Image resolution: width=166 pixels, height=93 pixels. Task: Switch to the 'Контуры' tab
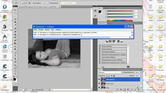(x=113, y=69)
